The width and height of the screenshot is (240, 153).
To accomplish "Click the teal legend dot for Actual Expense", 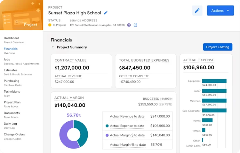I will tap(107, 126).
